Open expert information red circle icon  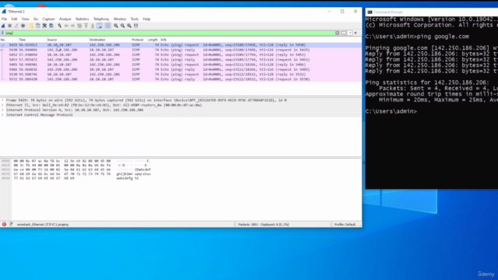pos(4,224)
